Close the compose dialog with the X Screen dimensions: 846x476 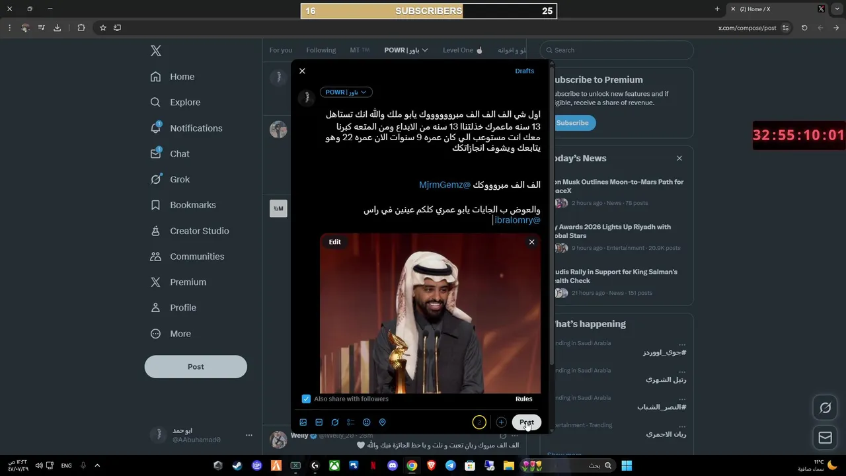point(302,71)
